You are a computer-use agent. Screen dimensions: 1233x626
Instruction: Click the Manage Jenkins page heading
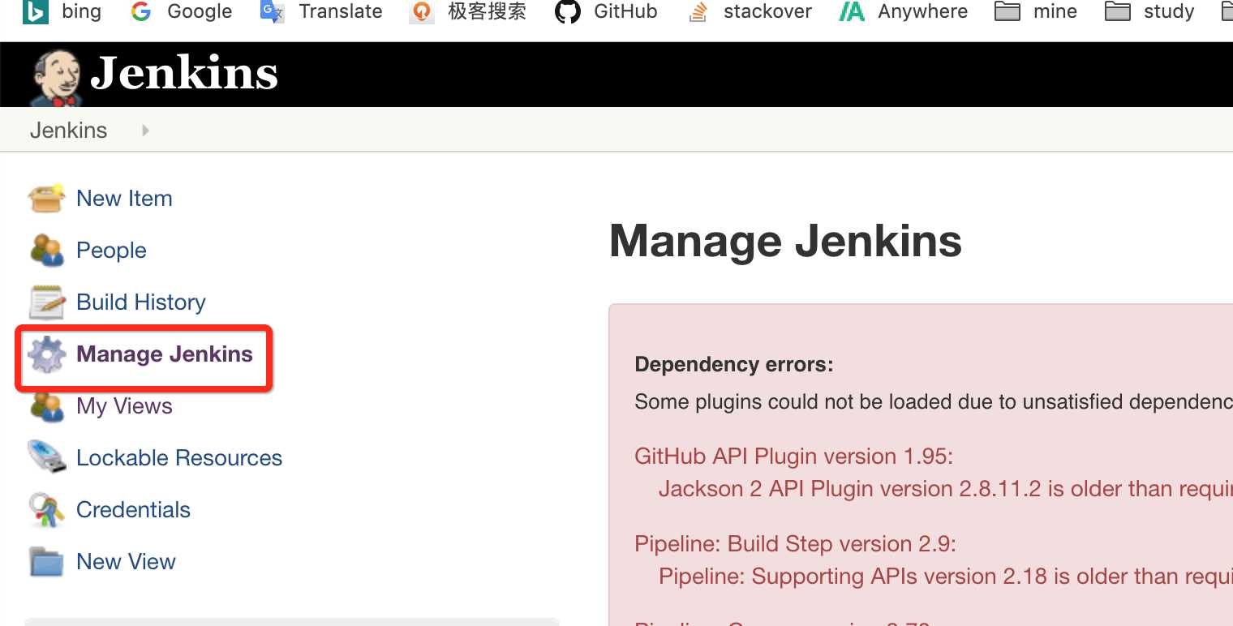(785, 241)
